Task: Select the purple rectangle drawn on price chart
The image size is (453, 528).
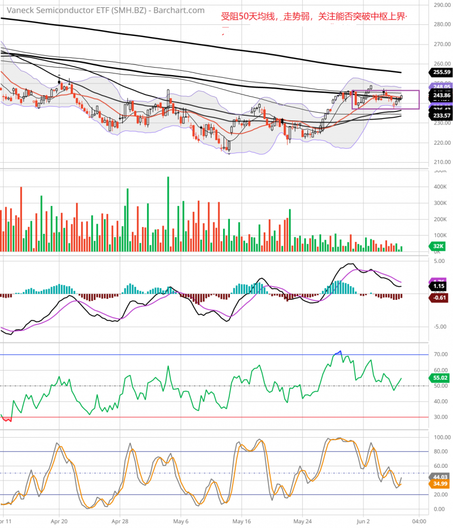Action: (419, 99)
